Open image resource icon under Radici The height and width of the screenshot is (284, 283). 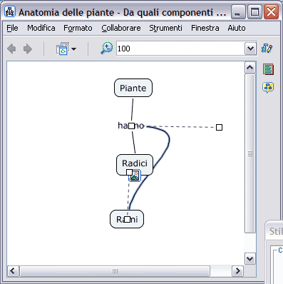coord(135,176)
